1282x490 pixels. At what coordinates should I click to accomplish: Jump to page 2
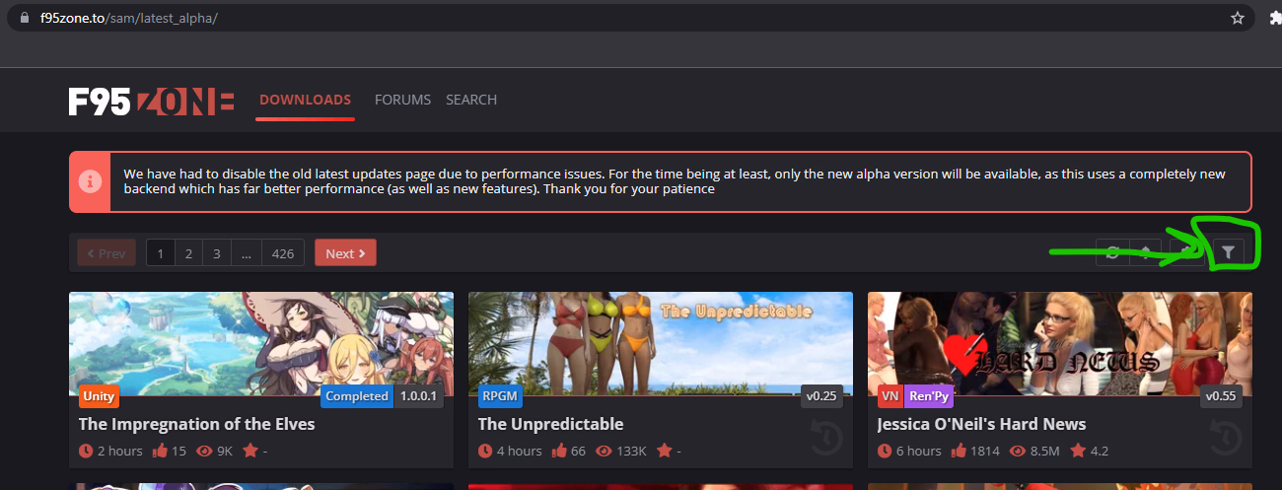coord(188,253)
